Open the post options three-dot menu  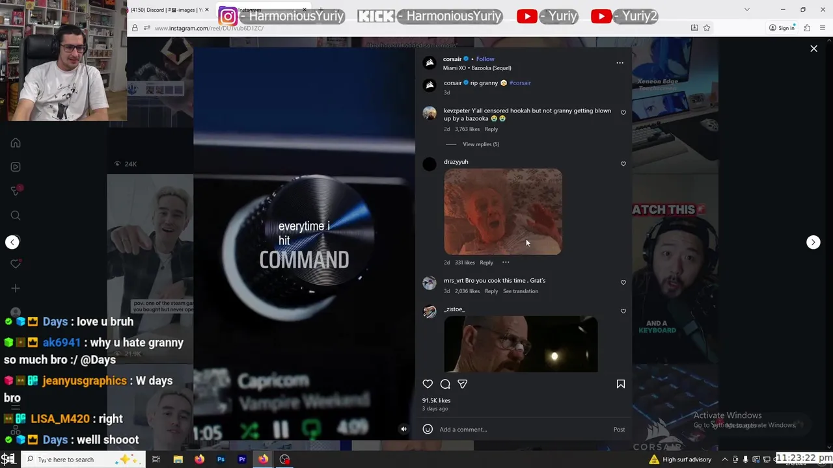[x=620, y=63]
